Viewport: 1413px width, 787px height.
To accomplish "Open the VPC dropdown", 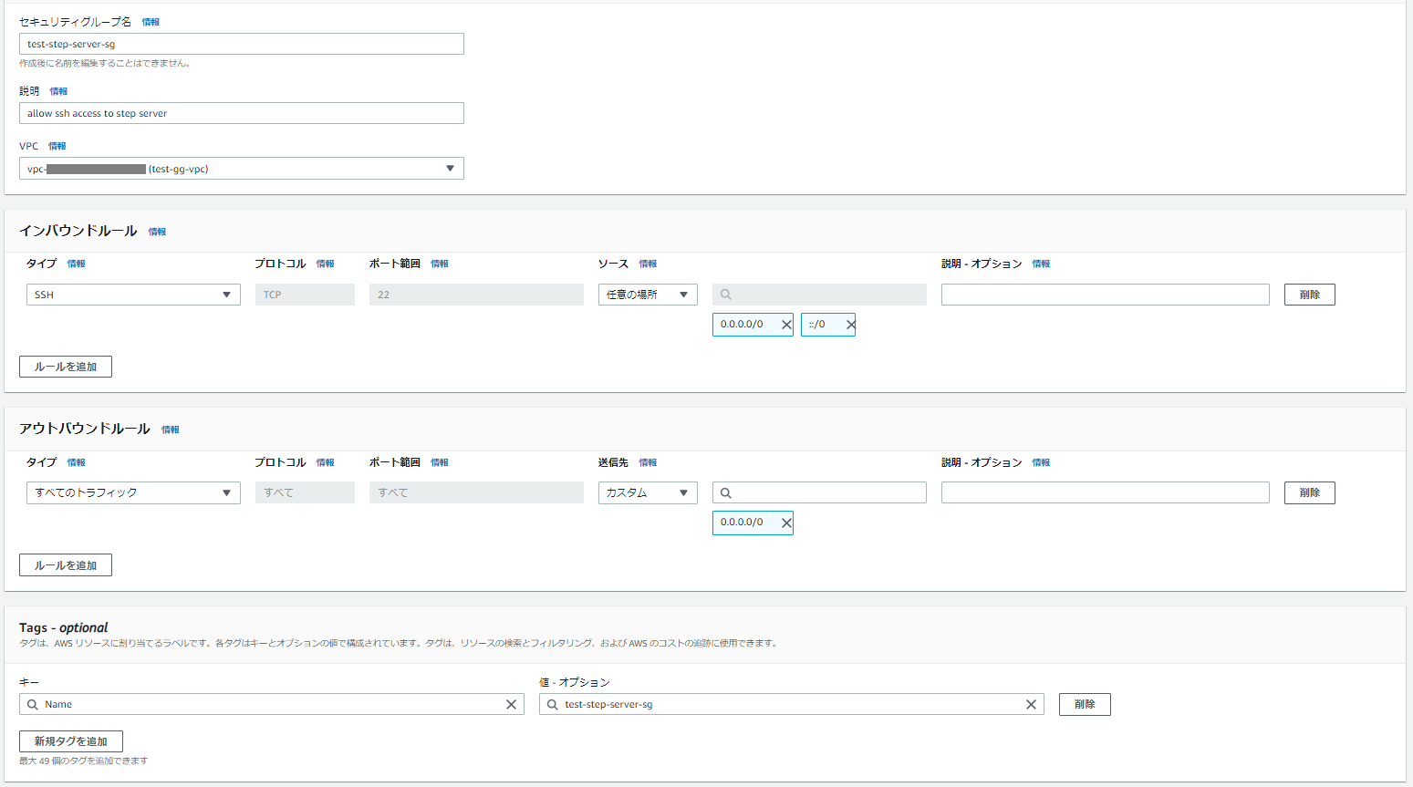I will (242, 169).
